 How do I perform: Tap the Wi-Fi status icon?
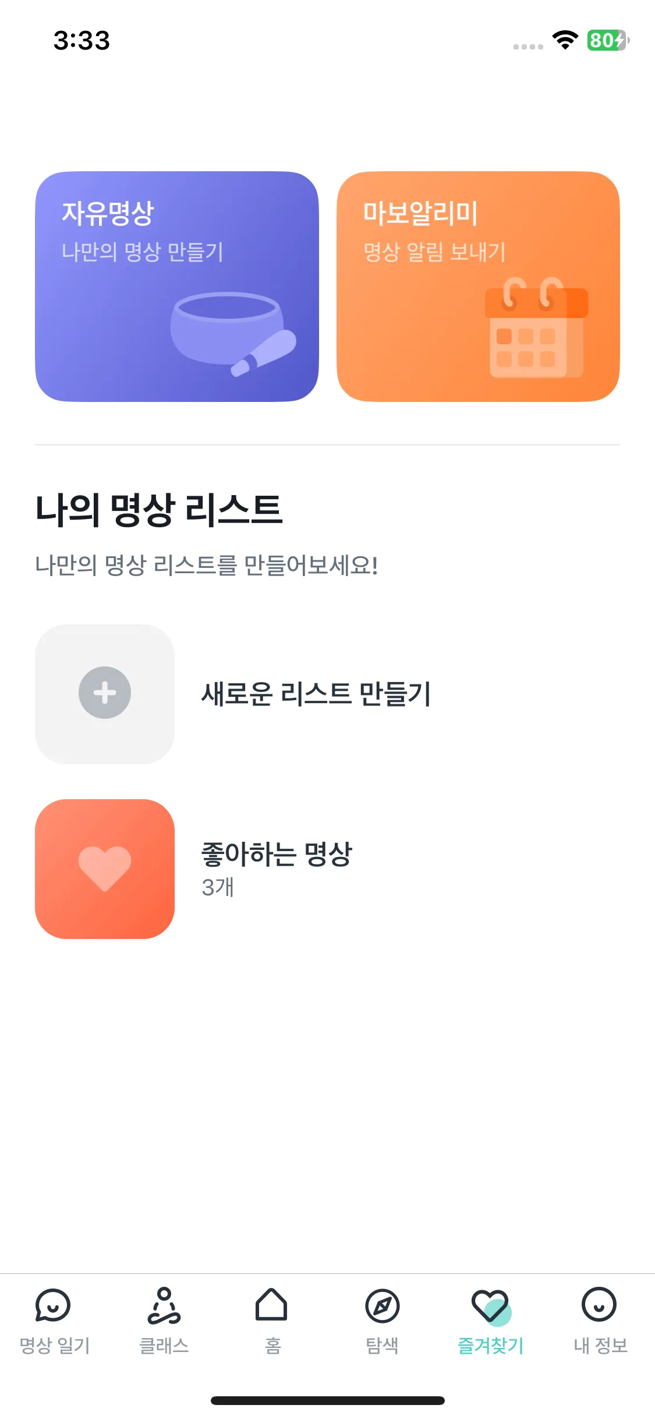565,40
